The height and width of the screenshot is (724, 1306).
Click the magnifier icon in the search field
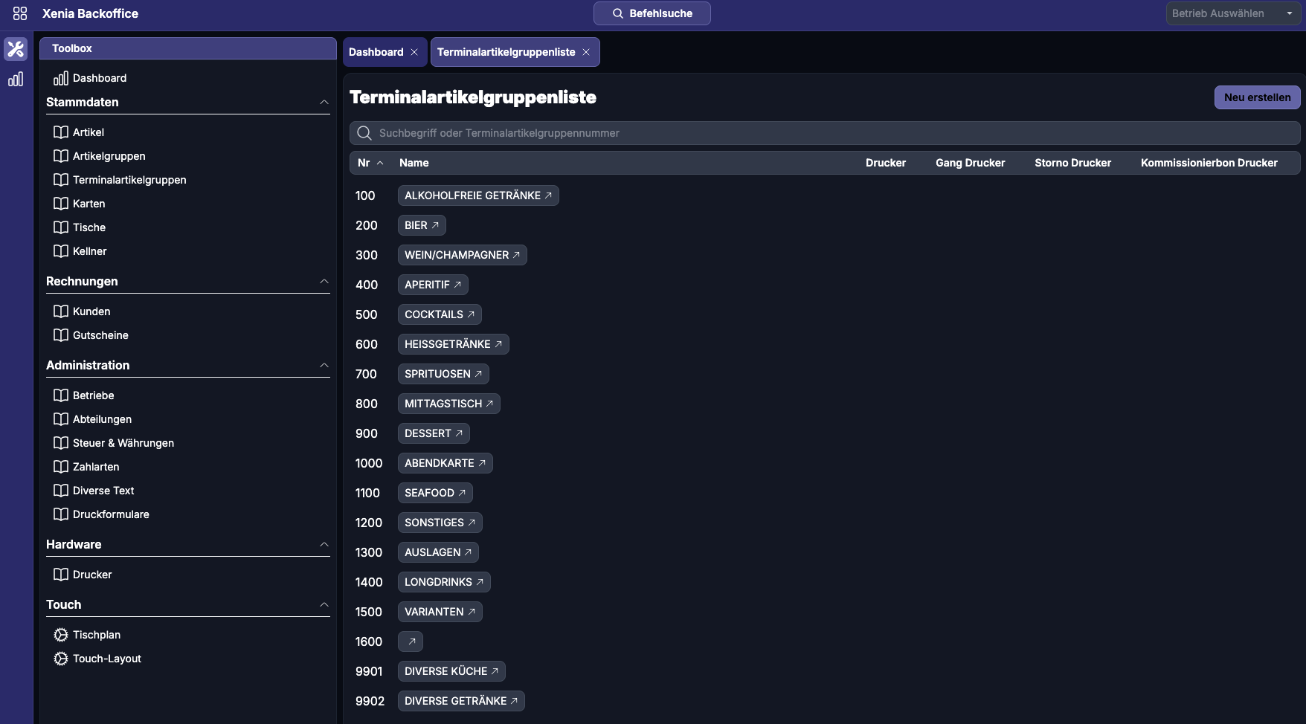pyautogui.click(x=364, y=133)
